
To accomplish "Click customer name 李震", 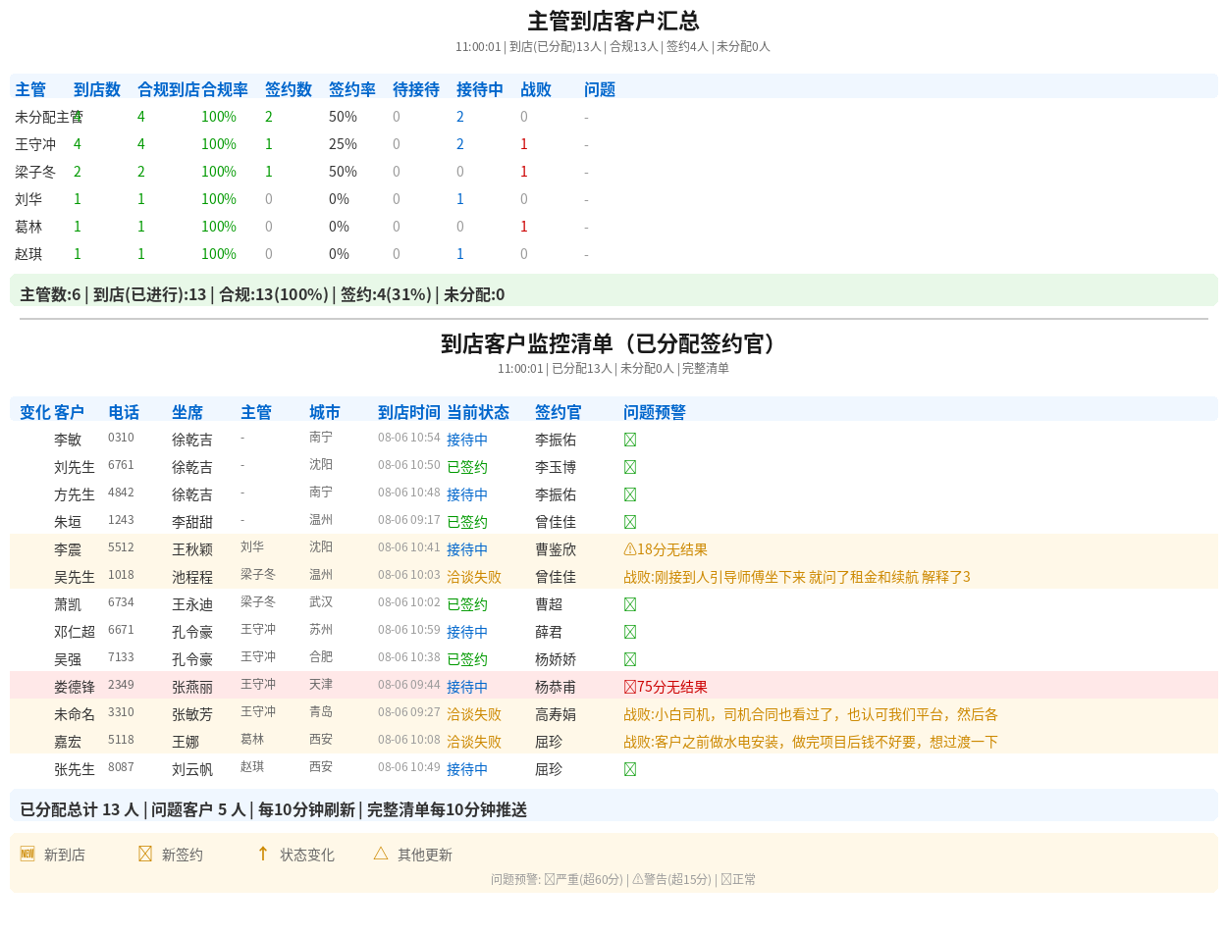I will click(x=68, y=549).
